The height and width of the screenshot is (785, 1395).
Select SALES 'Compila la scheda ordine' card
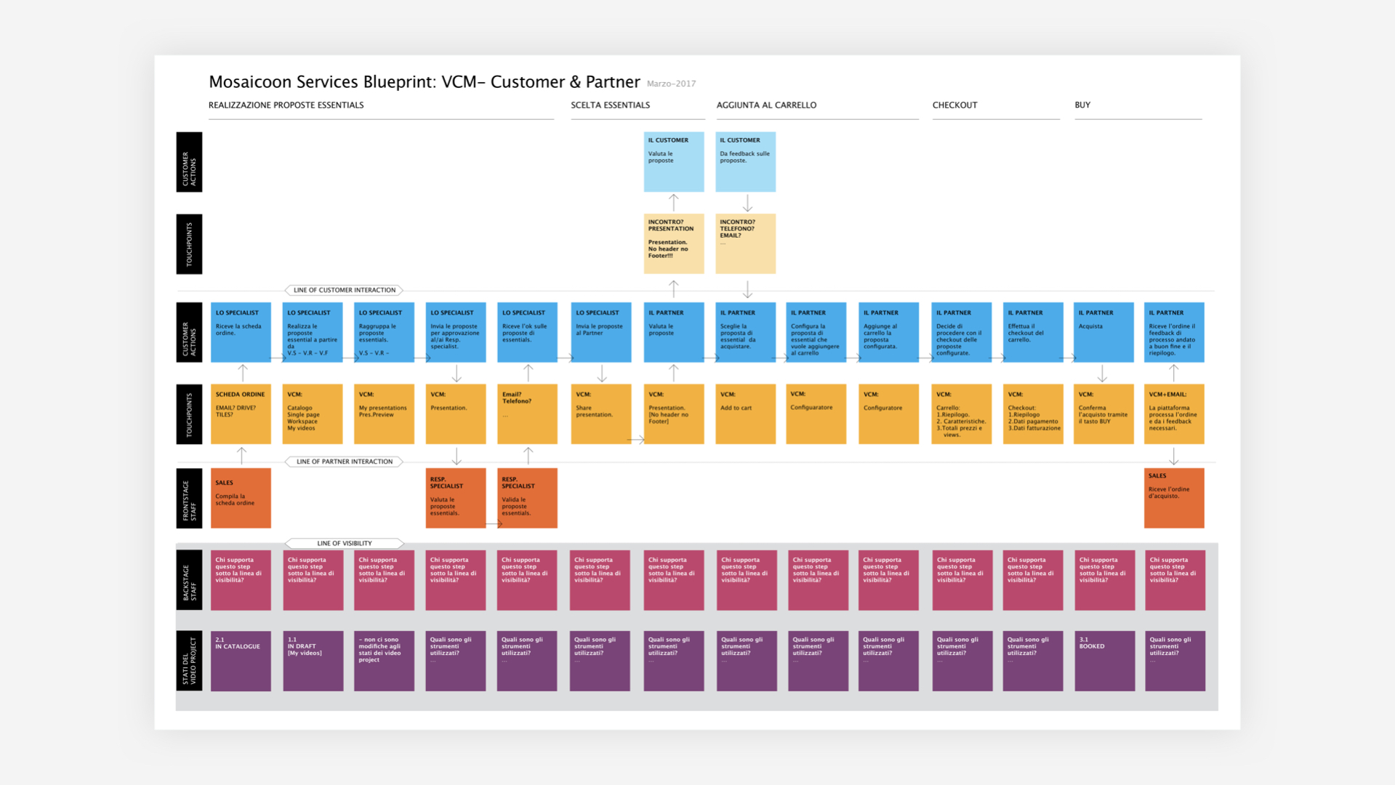click(241, 498)
